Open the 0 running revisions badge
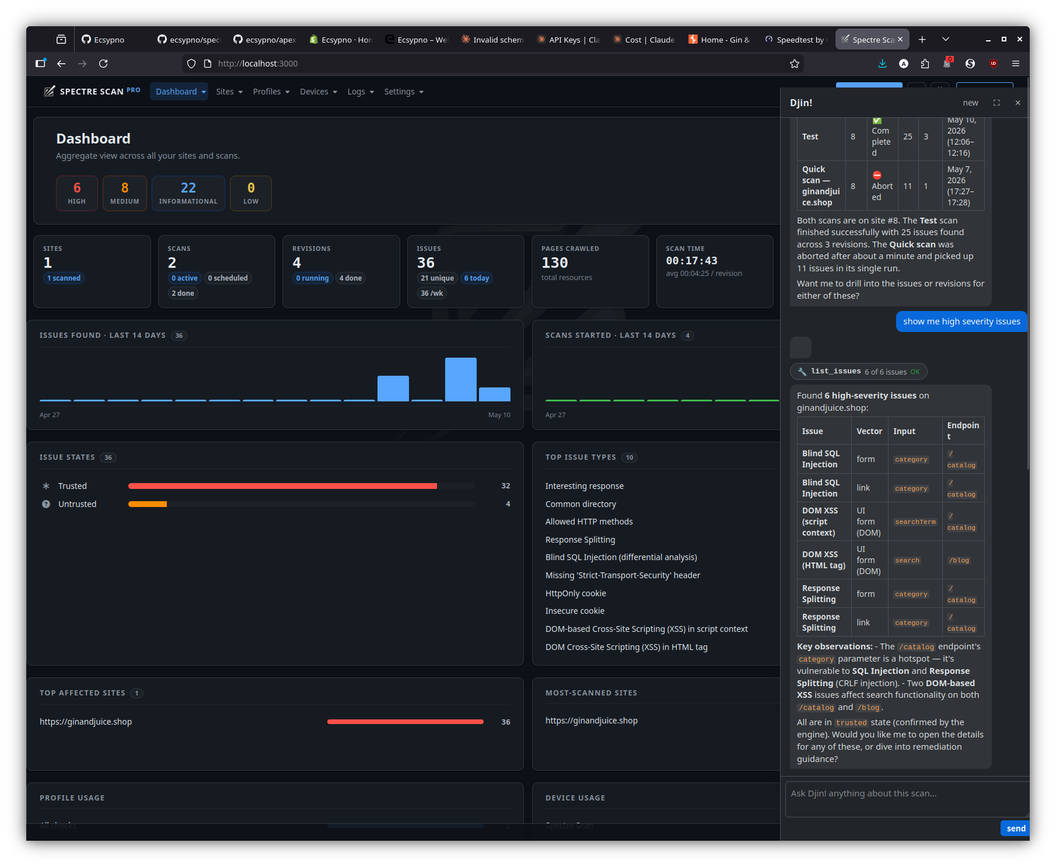The width and height of the screenshot is (1056, 867). pyautogui.click(x=313, y=278)
